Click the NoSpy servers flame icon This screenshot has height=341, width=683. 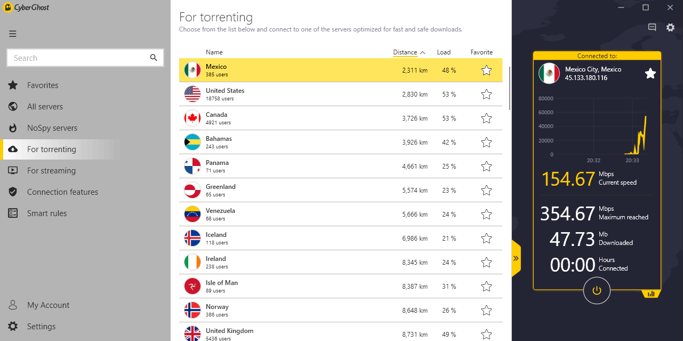click(x=13, y=128)
